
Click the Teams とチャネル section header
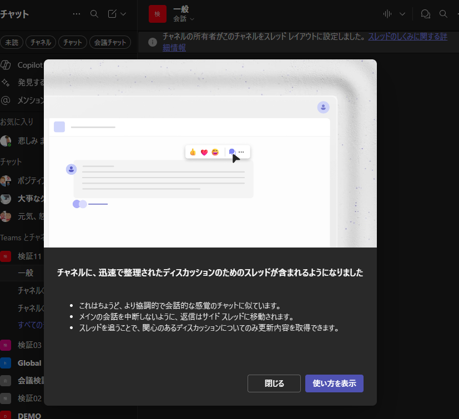click(x=22, y=238)
